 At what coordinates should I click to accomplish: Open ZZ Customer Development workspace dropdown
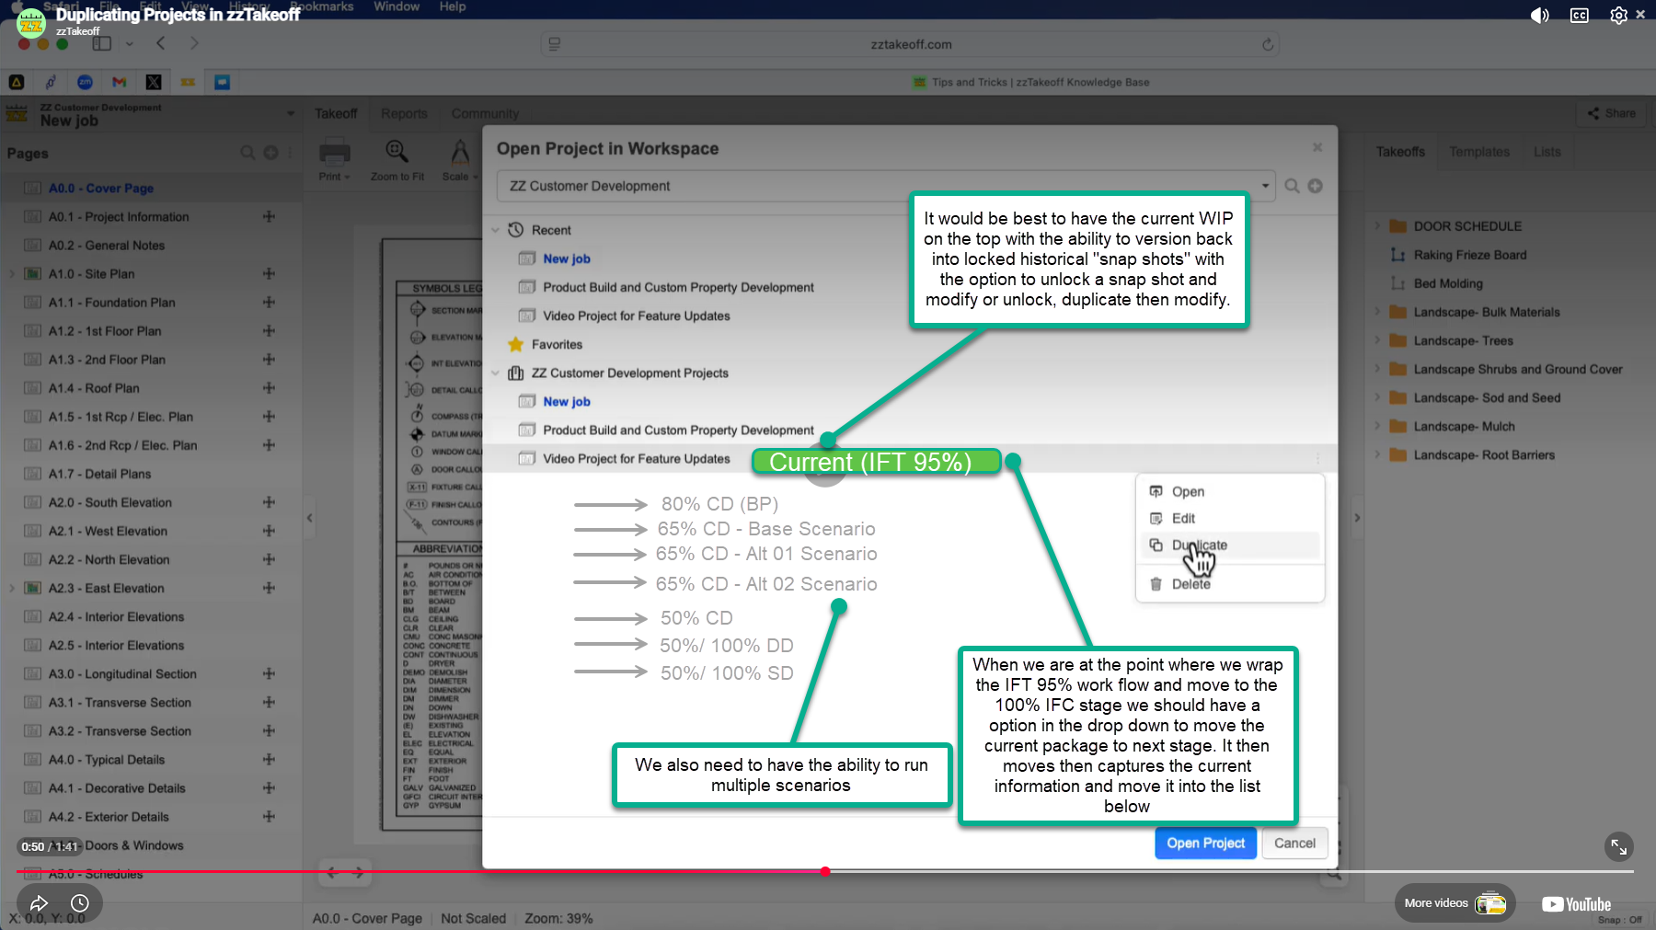pos(1265,186)
